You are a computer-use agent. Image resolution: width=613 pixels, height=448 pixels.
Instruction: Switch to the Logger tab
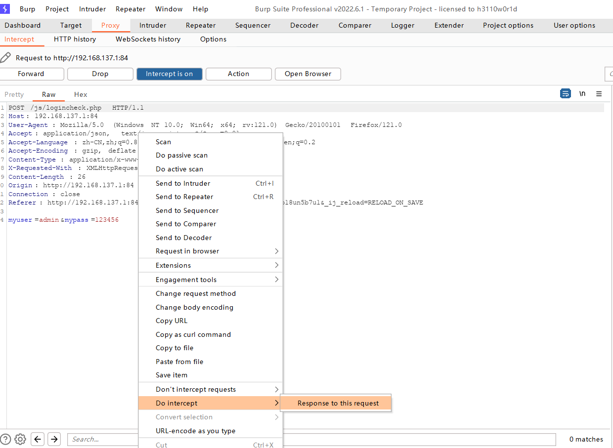click(403, 25)
